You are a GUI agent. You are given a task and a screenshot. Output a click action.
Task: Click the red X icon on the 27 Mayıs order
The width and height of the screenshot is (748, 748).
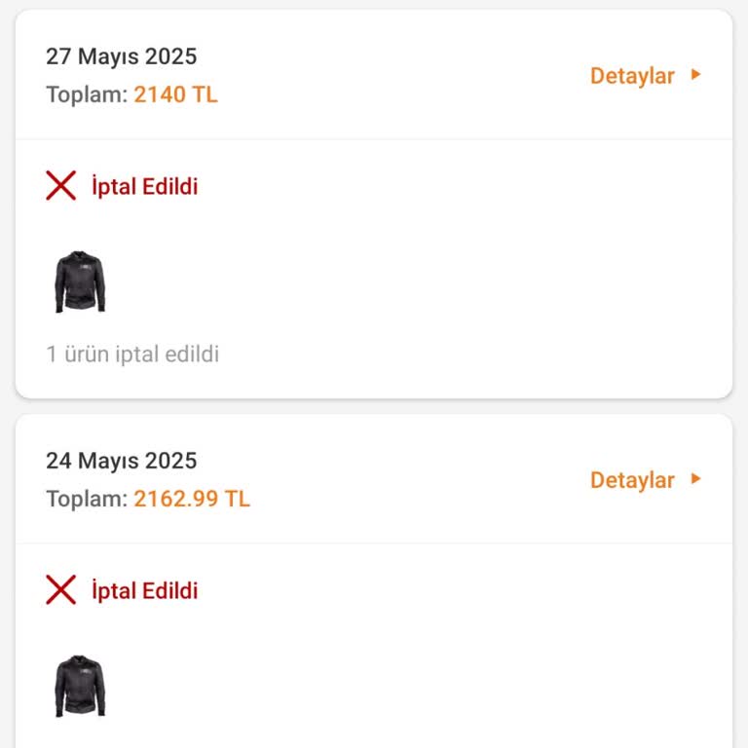click(60, 185)
